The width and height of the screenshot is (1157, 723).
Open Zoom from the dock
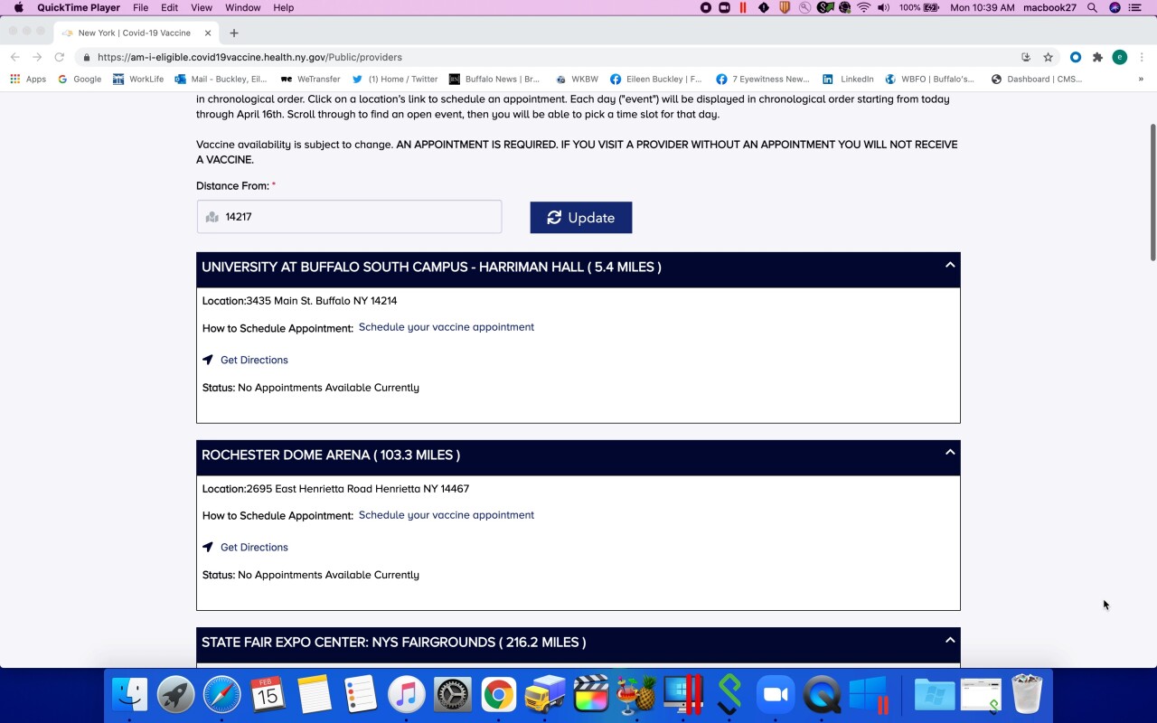(x=776, y=695)
